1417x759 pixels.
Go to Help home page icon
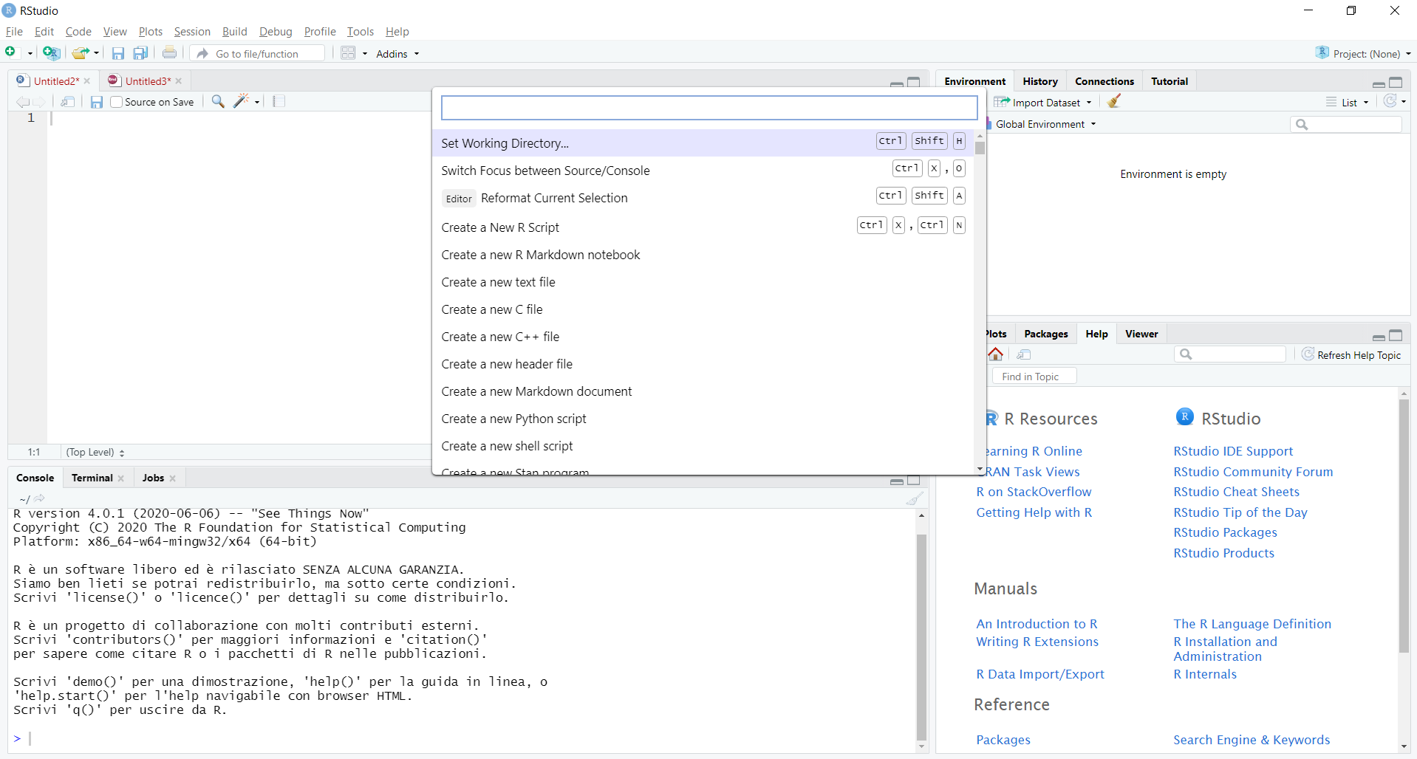996,354
